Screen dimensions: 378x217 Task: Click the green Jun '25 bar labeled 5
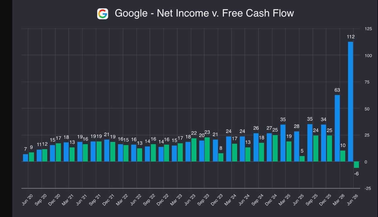pyautogui.click(x=302, y=159)
